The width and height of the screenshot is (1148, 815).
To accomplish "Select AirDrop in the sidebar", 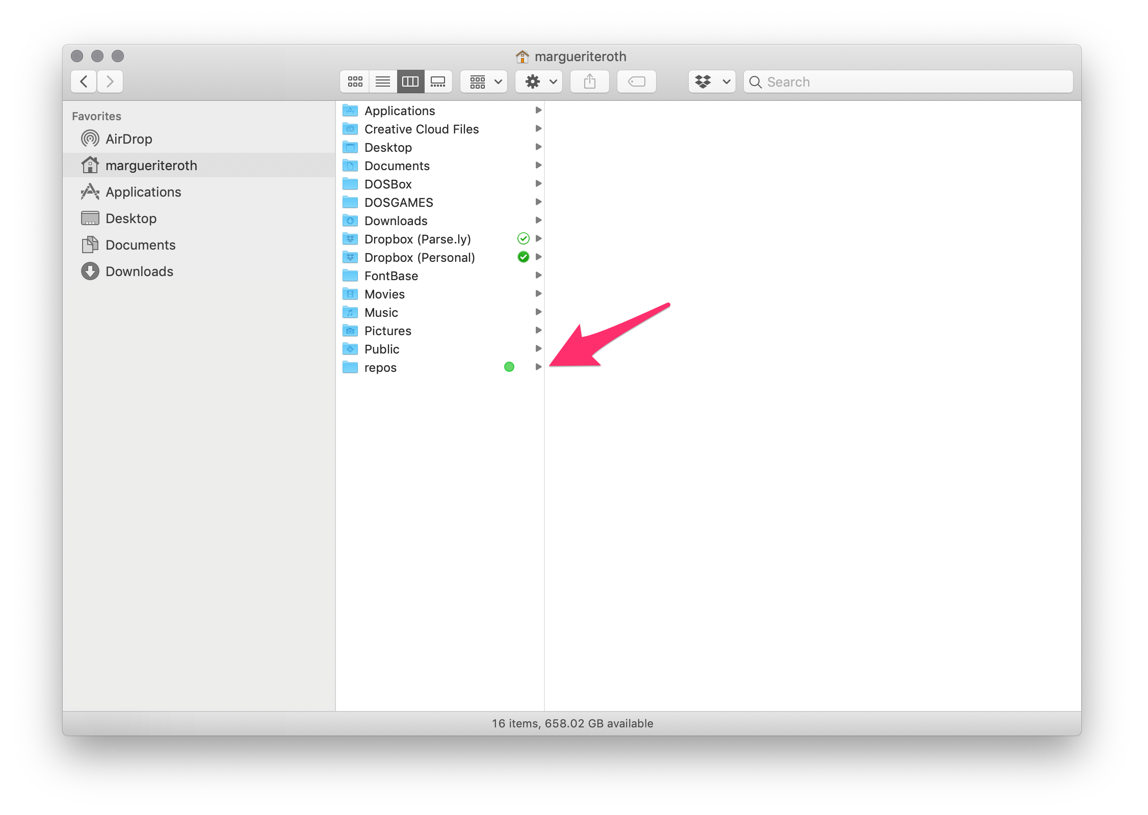I will (128, 139).
